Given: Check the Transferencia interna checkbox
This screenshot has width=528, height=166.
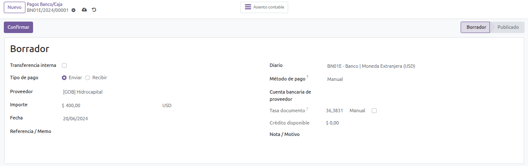Looking at the screenshot, I should [x=64, y=65].
